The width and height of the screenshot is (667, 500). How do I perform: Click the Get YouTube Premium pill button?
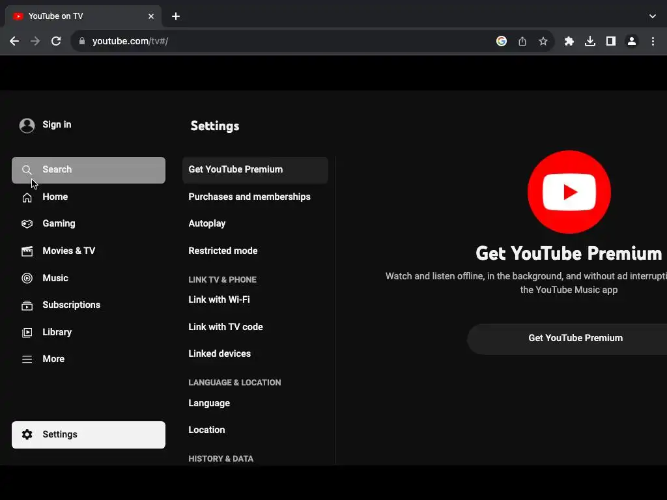567,339
